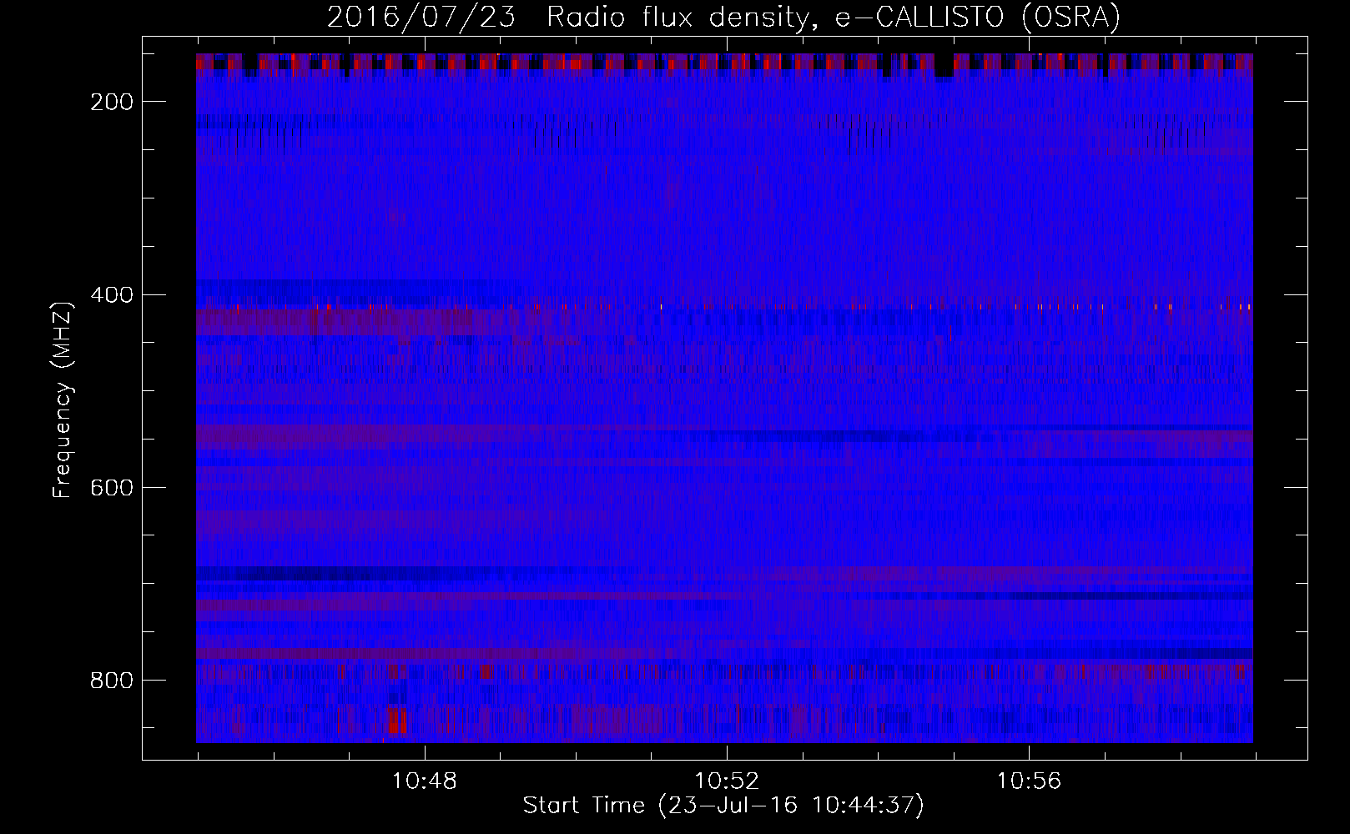Select the 200 frequency tick label

pos(111,102)
